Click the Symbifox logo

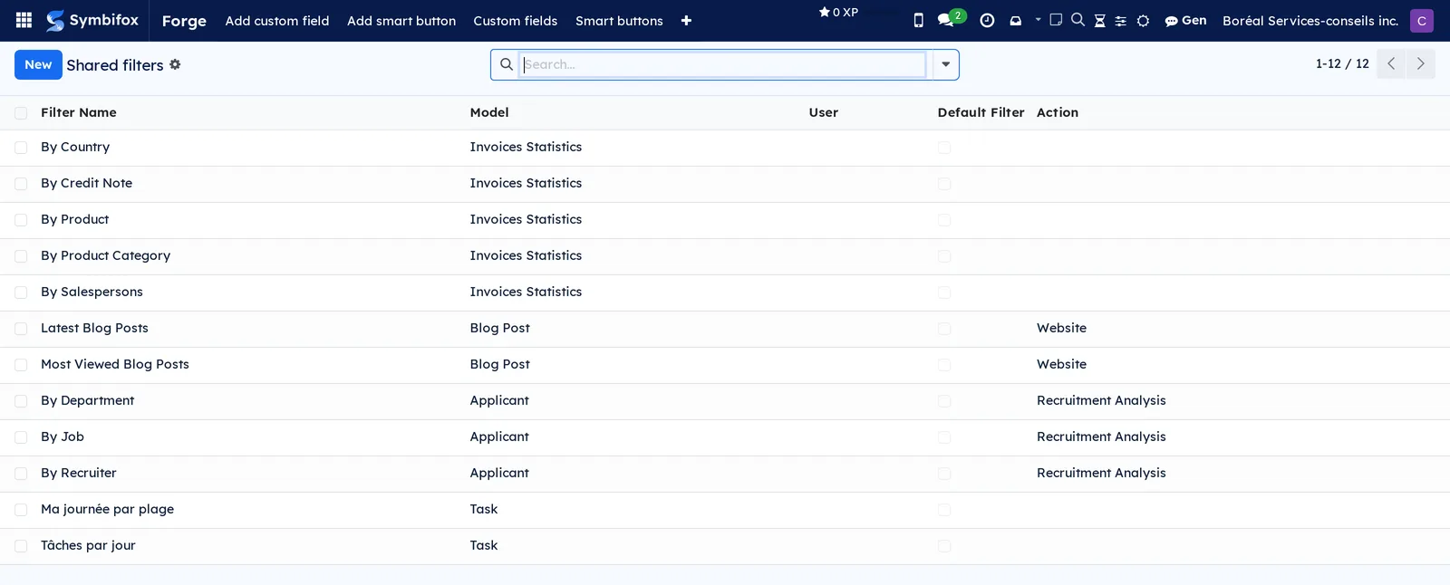tap(92, 20)
